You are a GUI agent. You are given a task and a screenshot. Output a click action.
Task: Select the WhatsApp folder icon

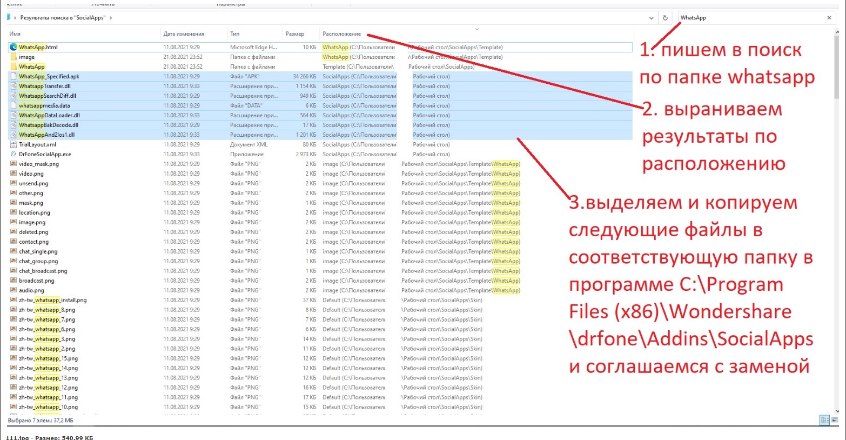pyautogui.click(x=14, y=66)
